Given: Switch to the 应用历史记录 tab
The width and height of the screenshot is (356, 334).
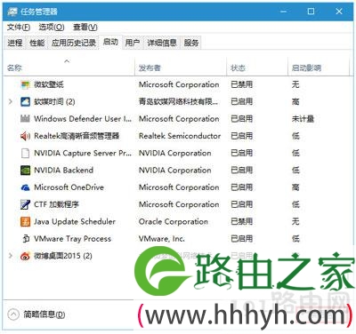Looking at the screenshot, I should tap(74, 43).
